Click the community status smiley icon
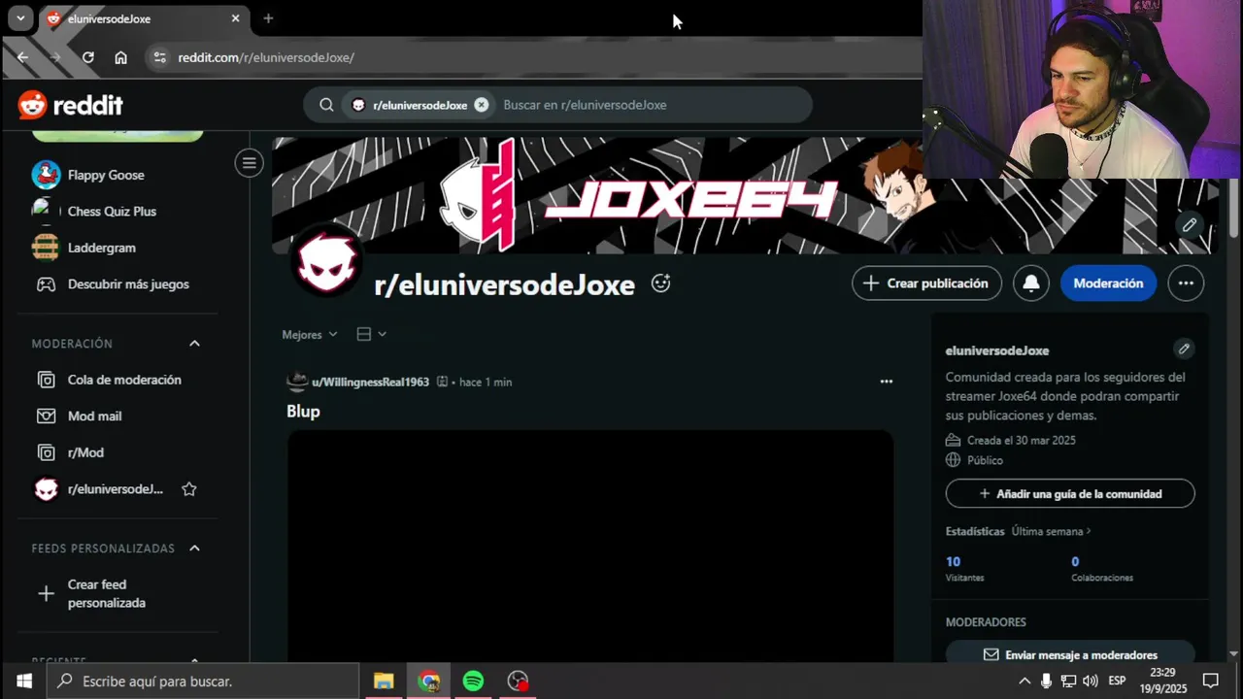The height and width of the screenshot is (699, 1243). coord(660,283)
